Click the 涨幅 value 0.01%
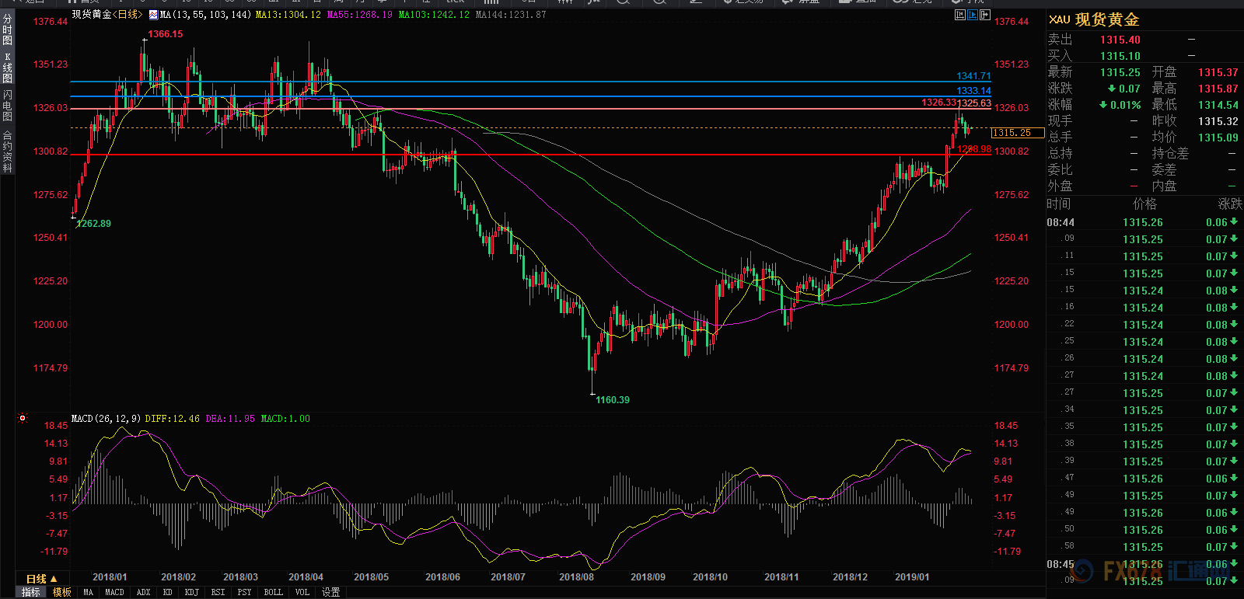 tap(1120, 105)
